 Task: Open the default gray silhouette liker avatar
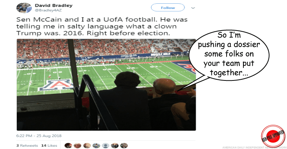pyautogui.click(x=105, y=146)
